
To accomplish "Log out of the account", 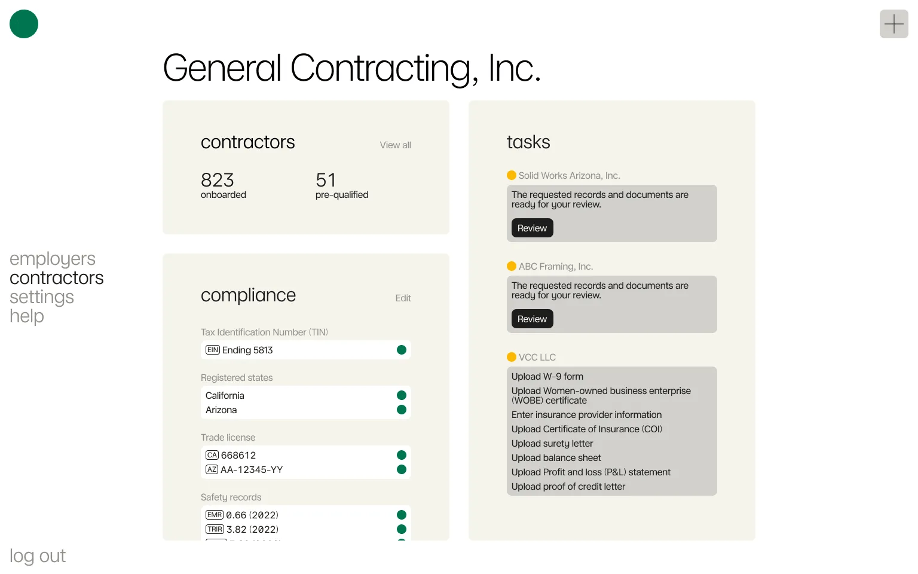I will click(38, 556).
